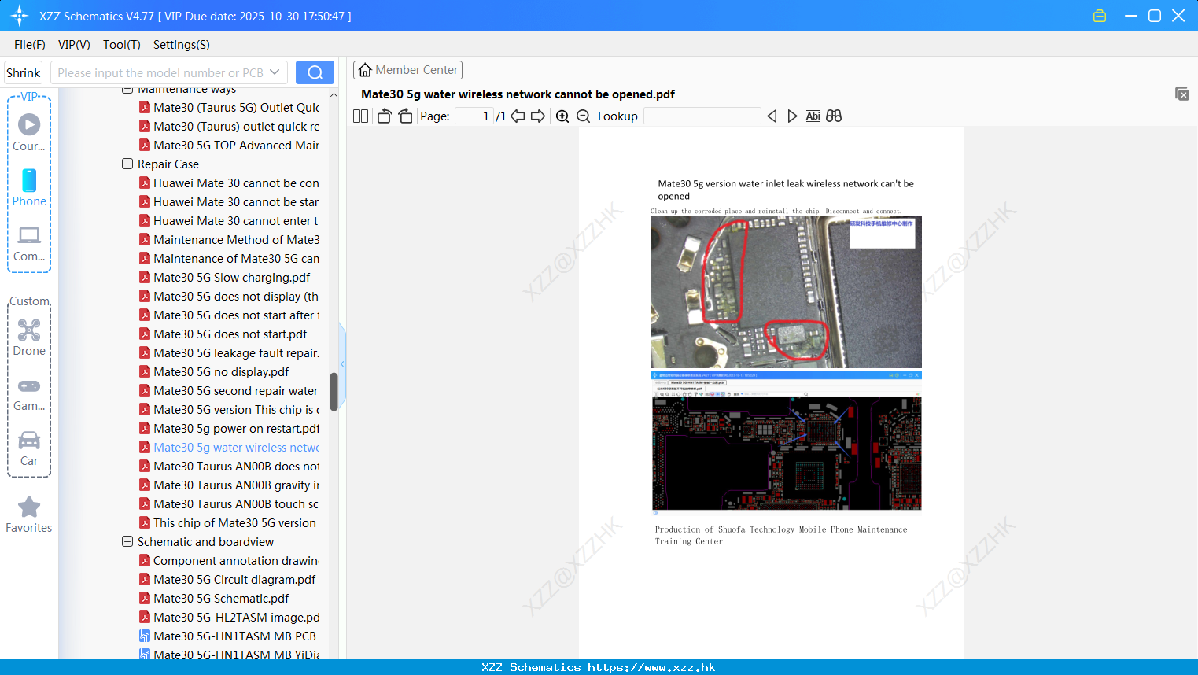The height and width of the screenshot is (675, 1198).
Task: Zoom in on the PDF
Action: (x=562, y=116)
